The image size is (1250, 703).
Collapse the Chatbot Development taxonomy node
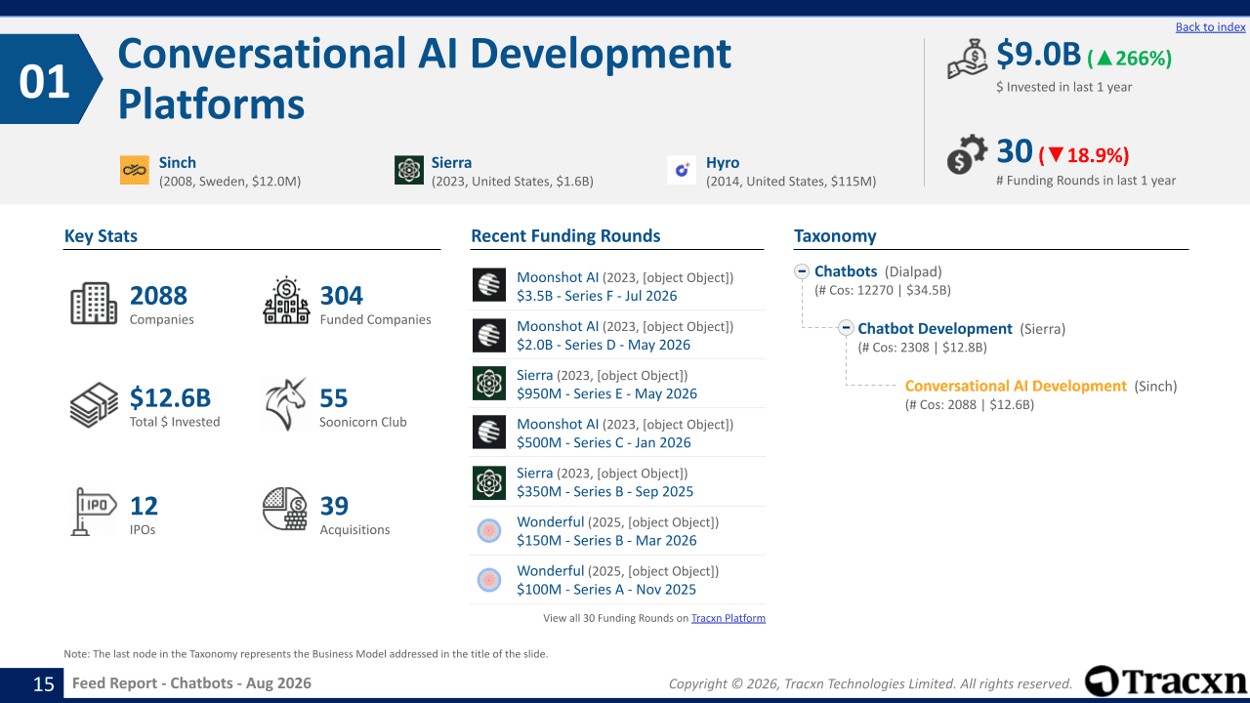(847, 328)
